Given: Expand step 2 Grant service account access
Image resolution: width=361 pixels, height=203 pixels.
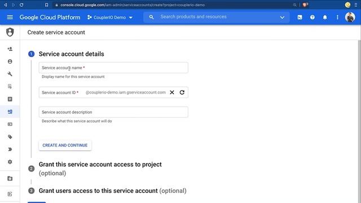Looking at the screenshot, I should coord(100,169).
